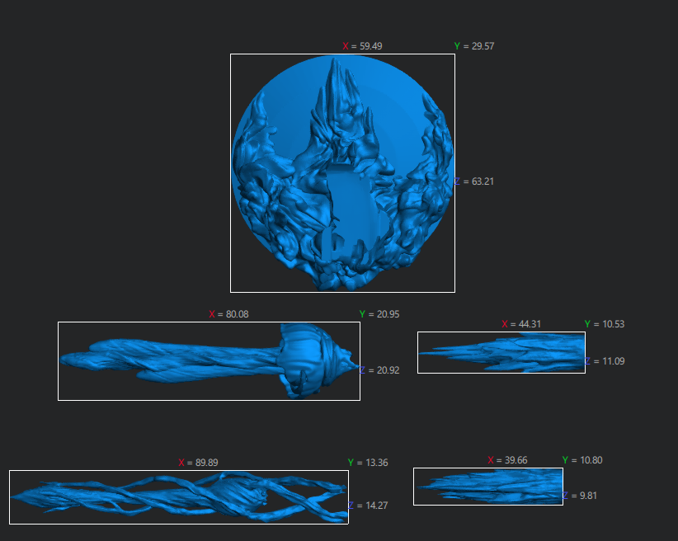Viewport: 678px width, 541px height.
Task: Click the Z = 63.21 dimension label
Action: click(475, 181)
